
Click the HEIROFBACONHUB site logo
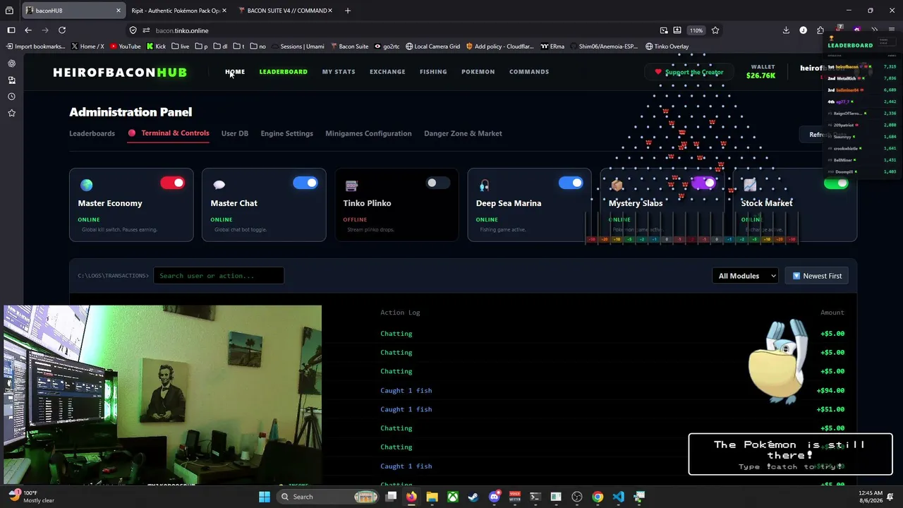[120, 72]
